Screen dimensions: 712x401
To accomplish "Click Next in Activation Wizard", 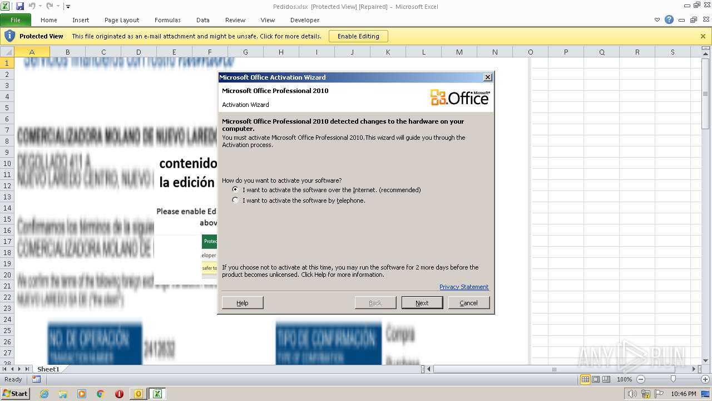I will tap(422, 302).
